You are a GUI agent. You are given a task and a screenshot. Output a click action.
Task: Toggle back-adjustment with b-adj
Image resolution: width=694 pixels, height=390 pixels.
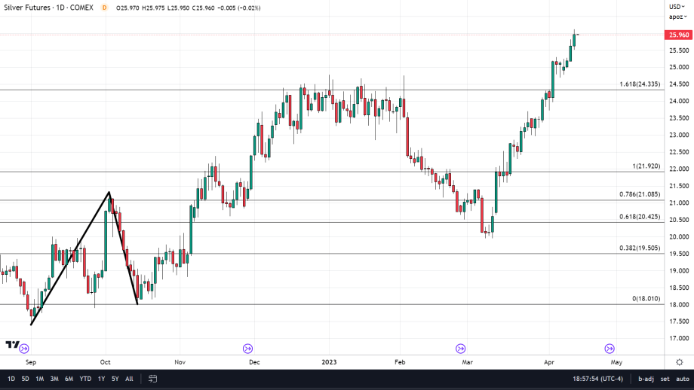click(645, 379)
